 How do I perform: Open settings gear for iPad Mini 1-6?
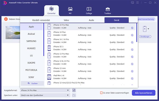pyautogui.click(x=132, y=78)
